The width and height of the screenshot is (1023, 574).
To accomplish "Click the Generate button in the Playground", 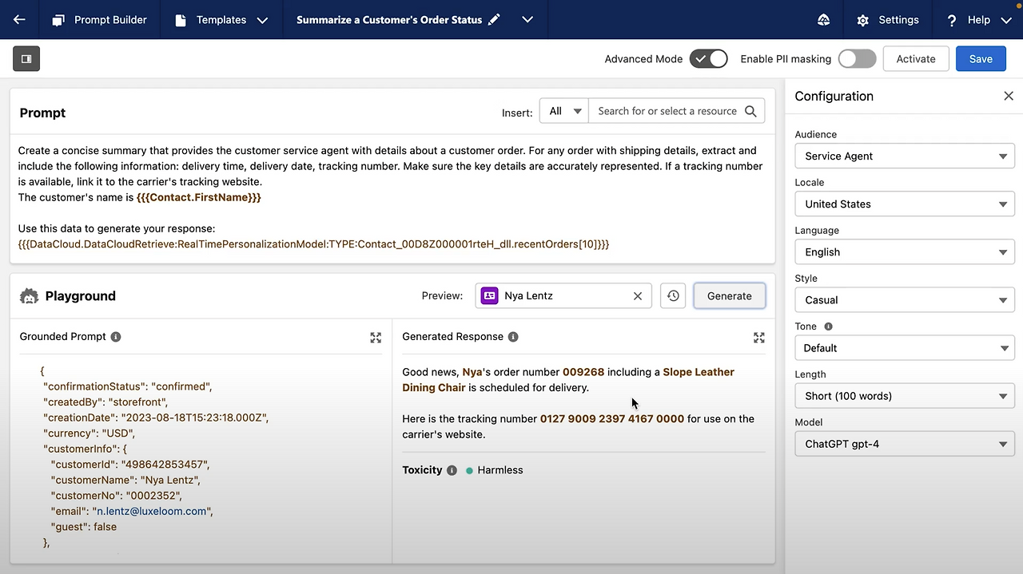I will point(728,295).
